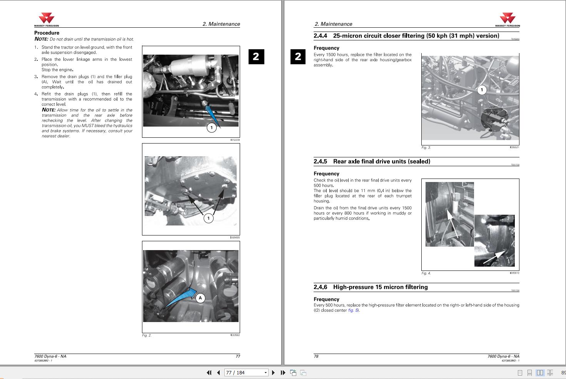The image size is (566, 379).
Task: Click the previous view navigation icon
Action: point(293,372)
